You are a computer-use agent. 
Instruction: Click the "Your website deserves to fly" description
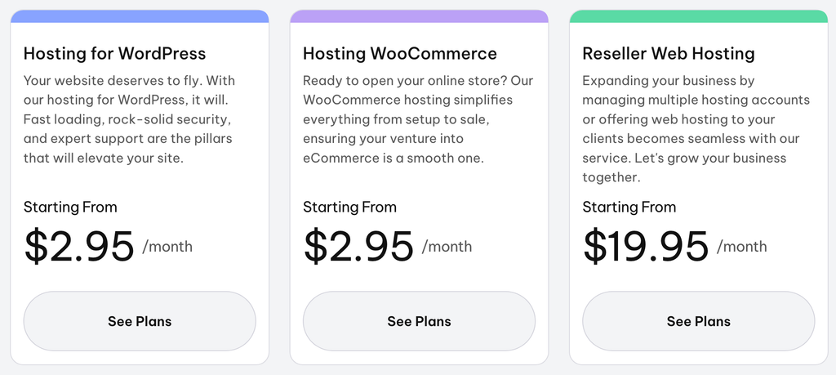tap(130, 119)
